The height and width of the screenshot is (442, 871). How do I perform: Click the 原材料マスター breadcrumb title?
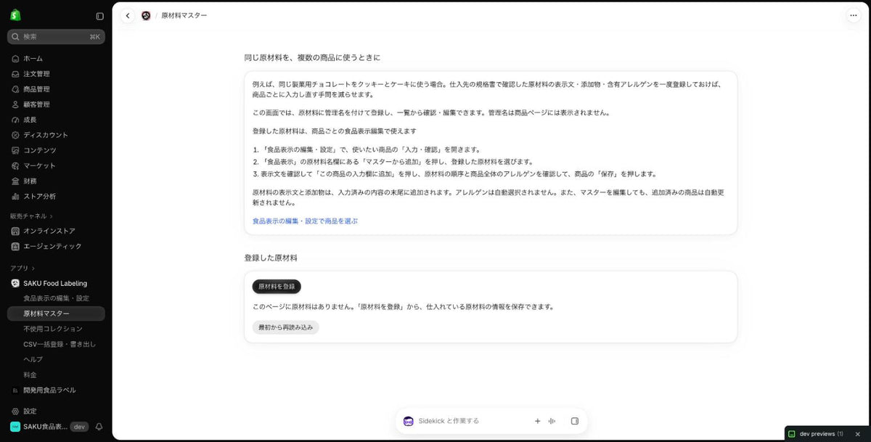[184, 15]
